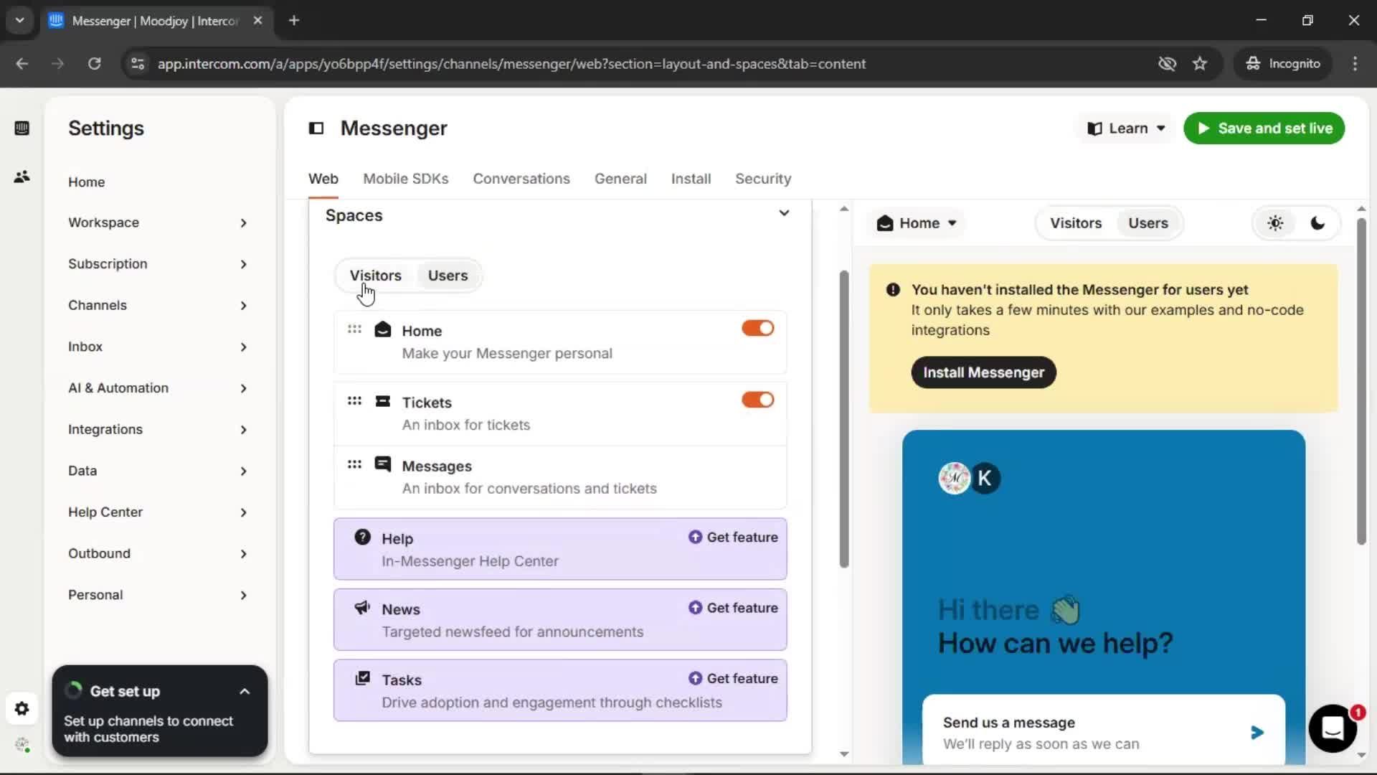Open browser menu three dots
This screenshot has height=775, width=1377.
1355,64
